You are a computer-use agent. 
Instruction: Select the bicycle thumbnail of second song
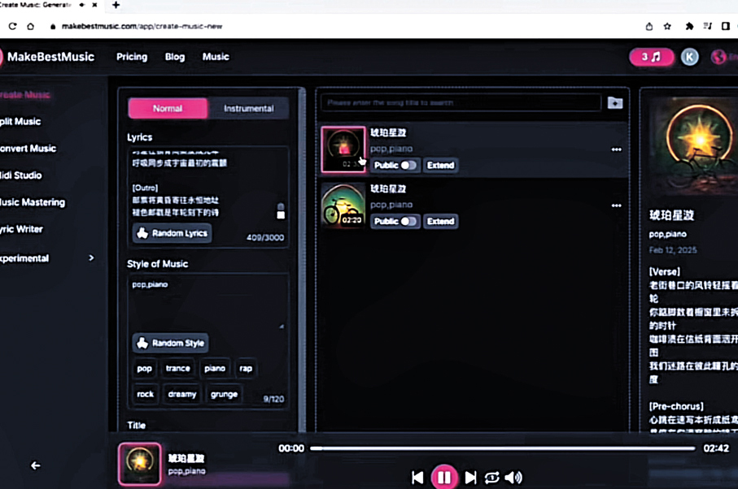coord(343,205)
